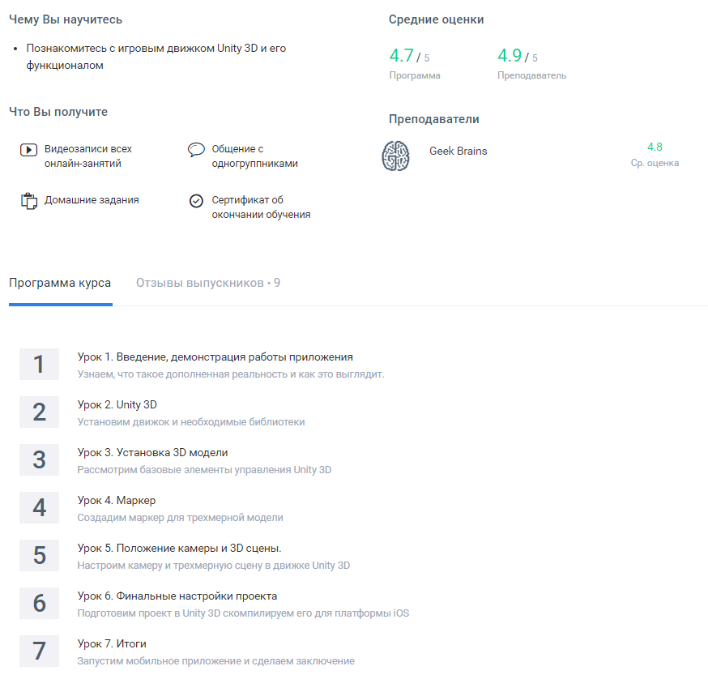Select lesson number 1 badge
Screen dimensions: 708x692
(39, 365)
